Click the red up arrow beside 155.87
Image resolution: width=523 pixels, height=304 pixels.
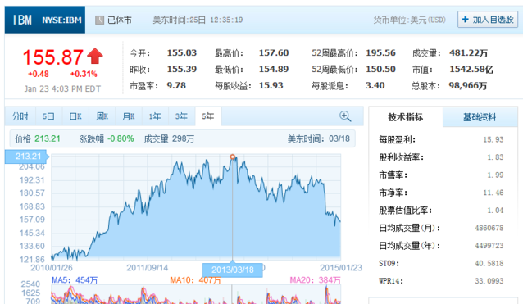click(x=95, y=56)
